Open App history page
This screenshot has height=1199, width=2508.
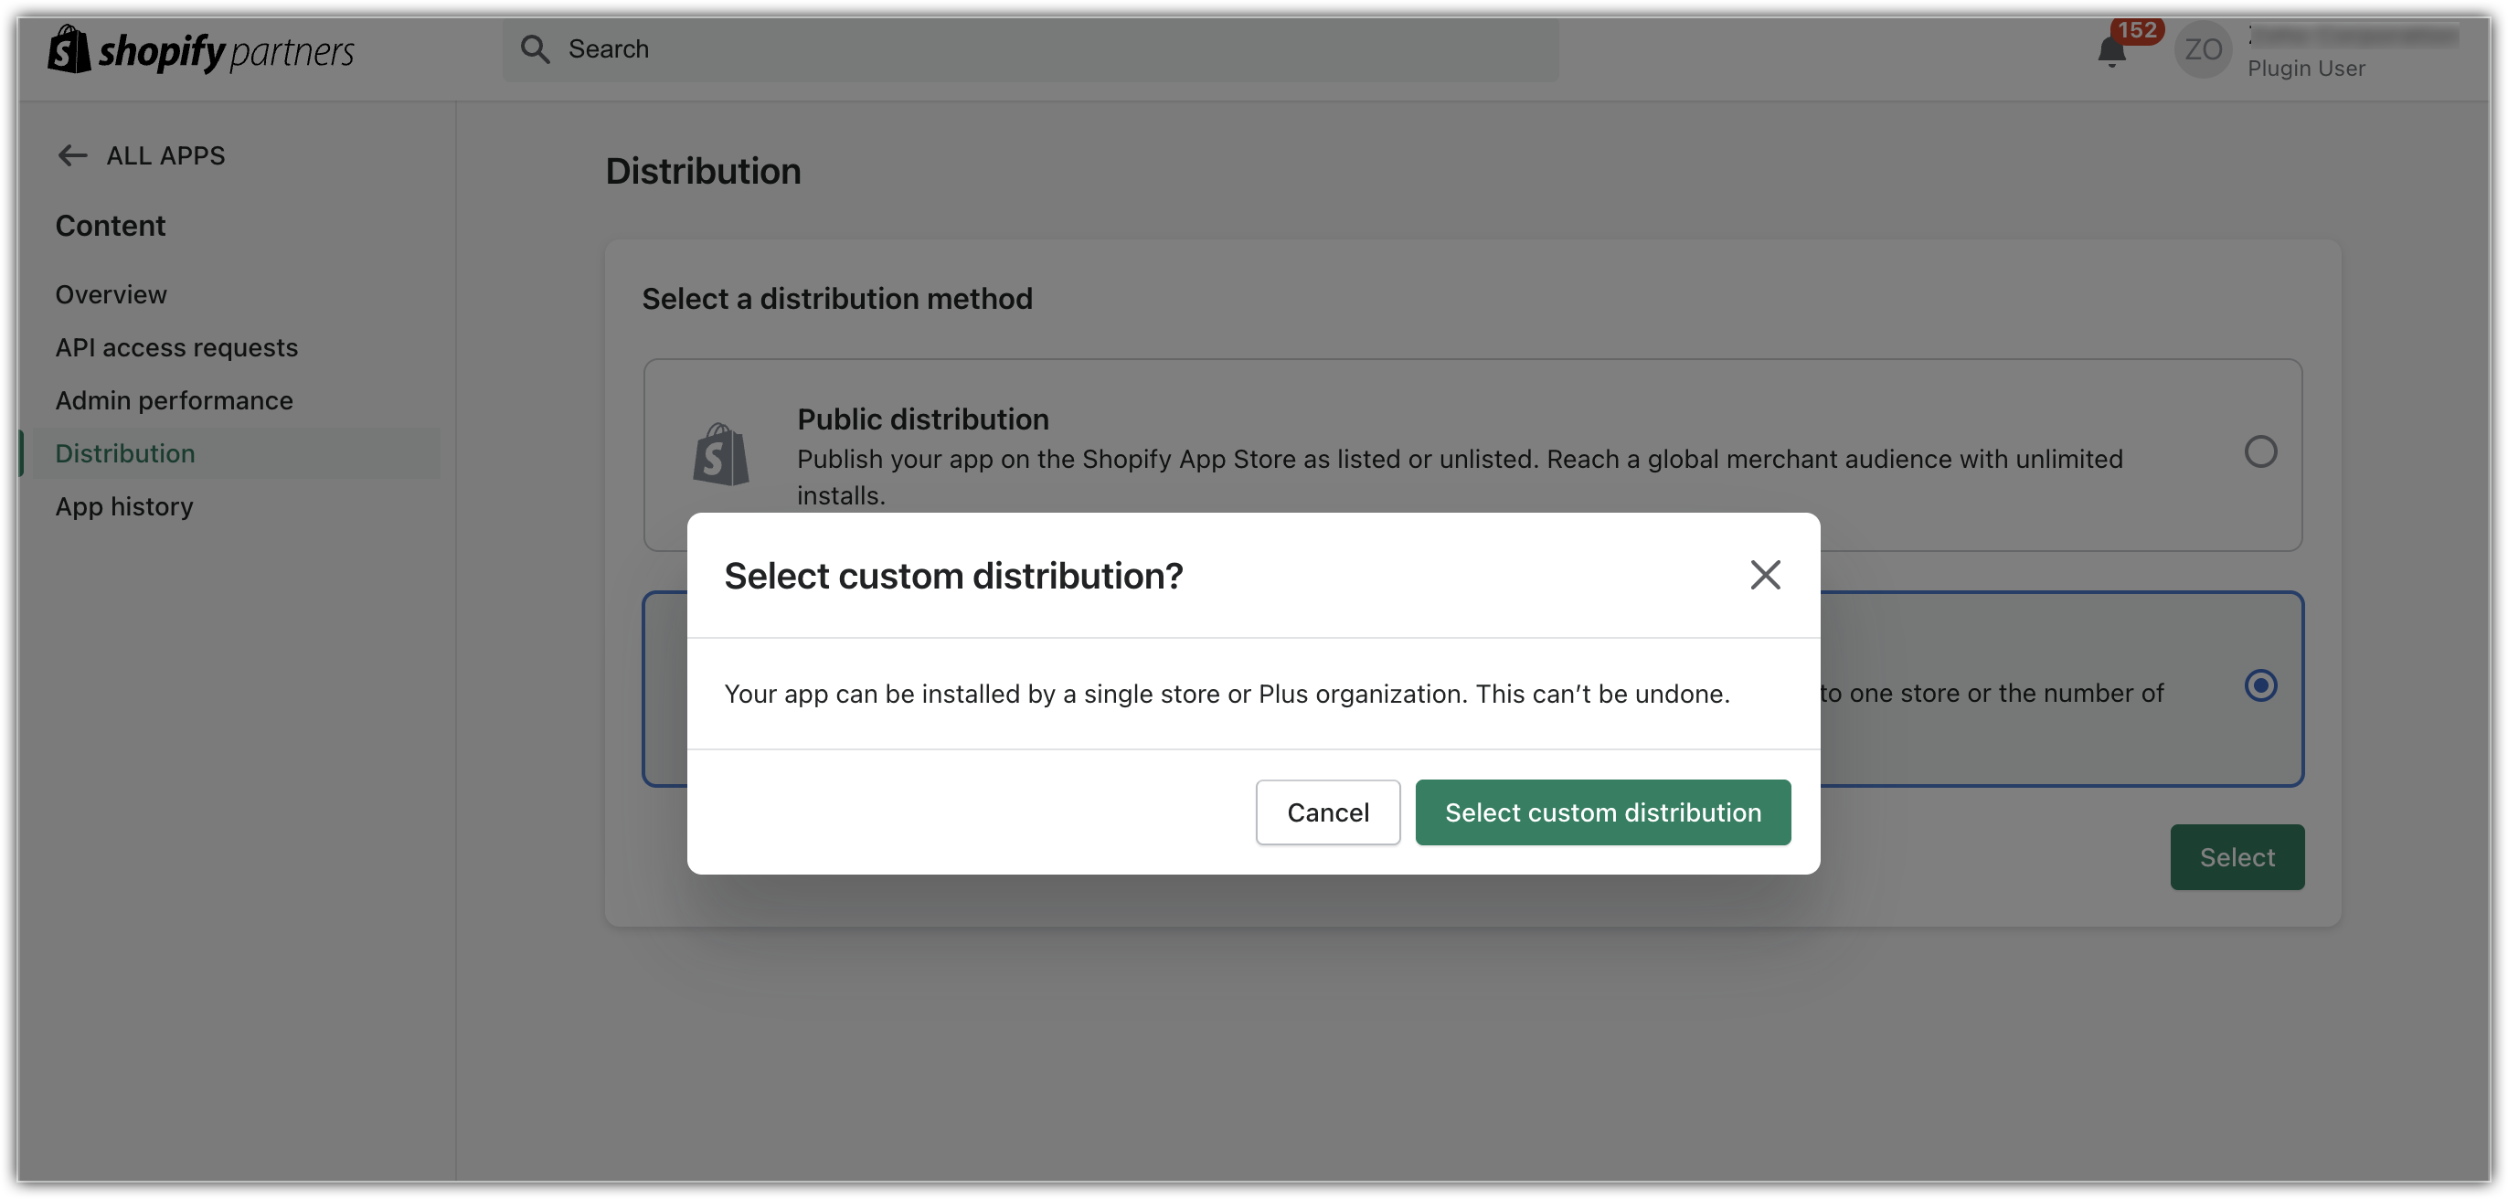[x=123, y=507]
